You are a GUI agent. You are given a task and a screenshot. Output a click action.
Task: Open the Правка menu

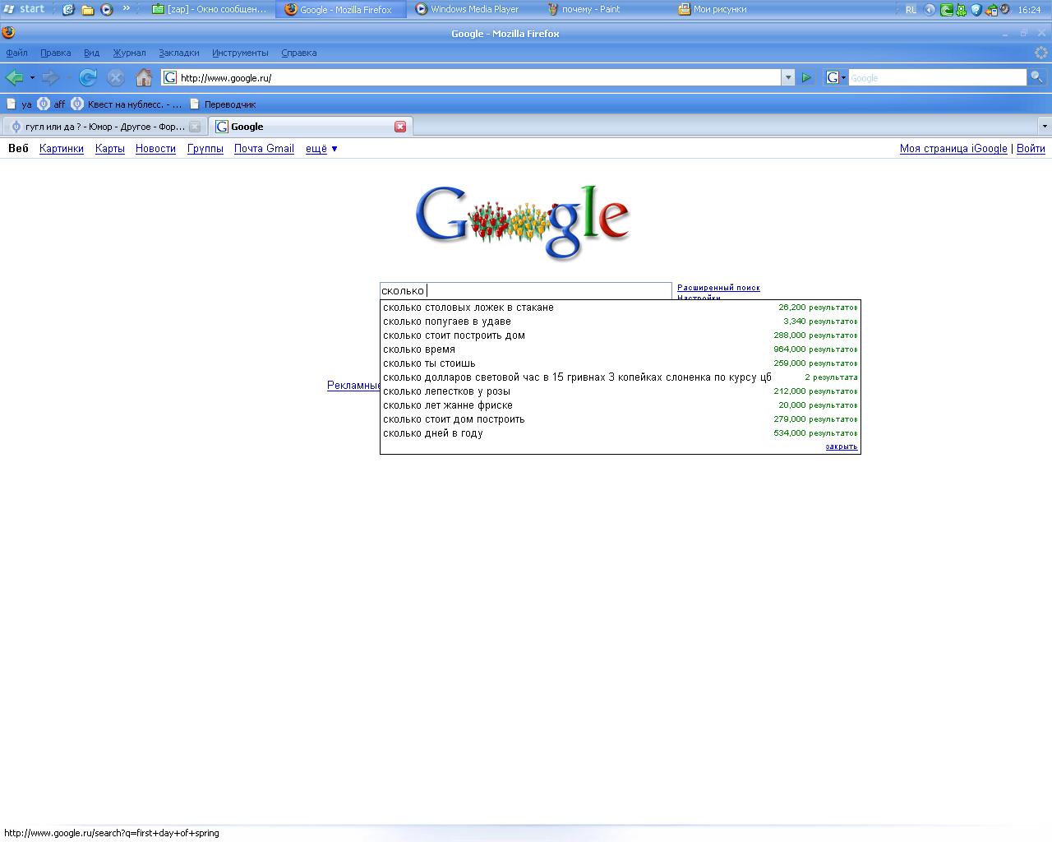[55, 53]
